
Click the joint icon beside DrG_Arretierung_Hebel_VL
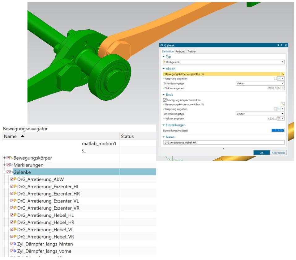[15, 229]
